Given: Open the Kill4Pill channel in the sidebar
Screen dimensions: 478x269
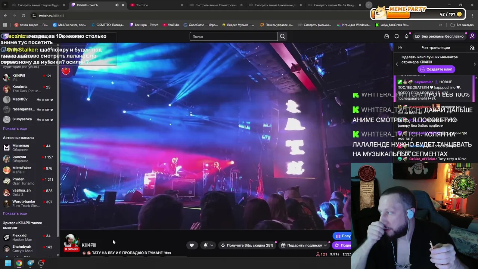Looking at the screenshot, I should [x=29, y=77].
